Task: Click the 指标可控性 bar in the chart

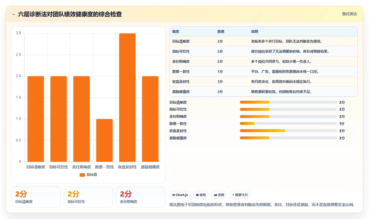Action: [x=59, y=119]
